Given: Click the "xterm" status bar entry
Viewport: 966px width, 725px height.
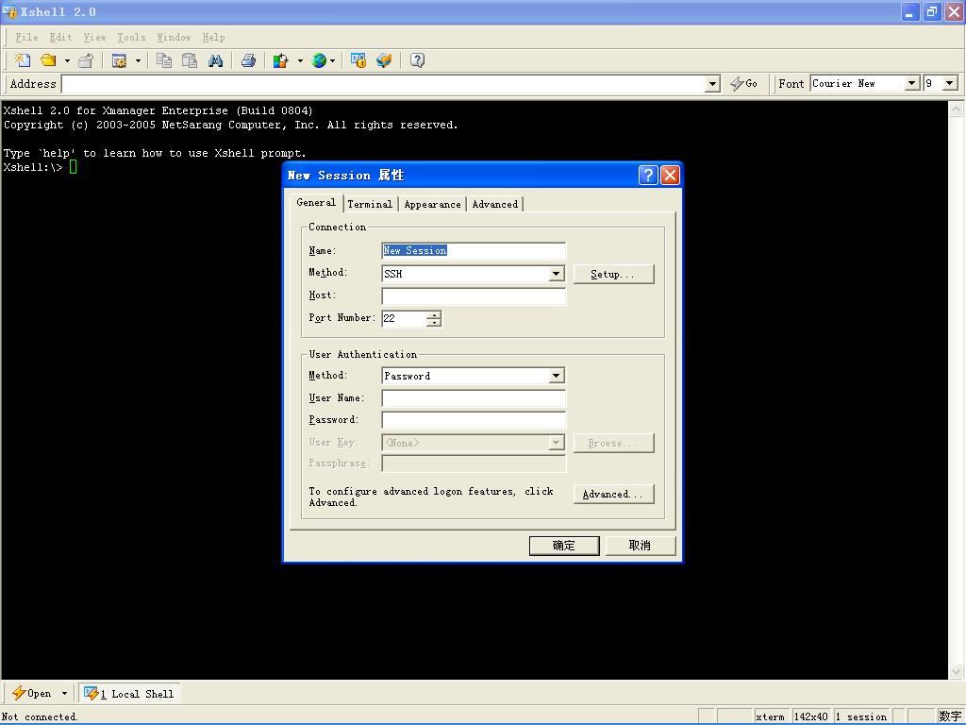Looking at the screenshot, I should pos(770,717).
